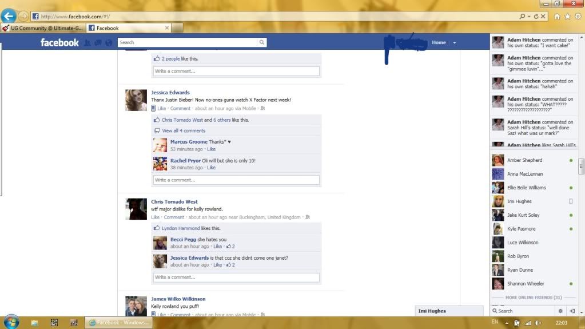Click the address bar search magnifier icon
Image resolution: width=585 pixels, height=329 pixels.
522,17
